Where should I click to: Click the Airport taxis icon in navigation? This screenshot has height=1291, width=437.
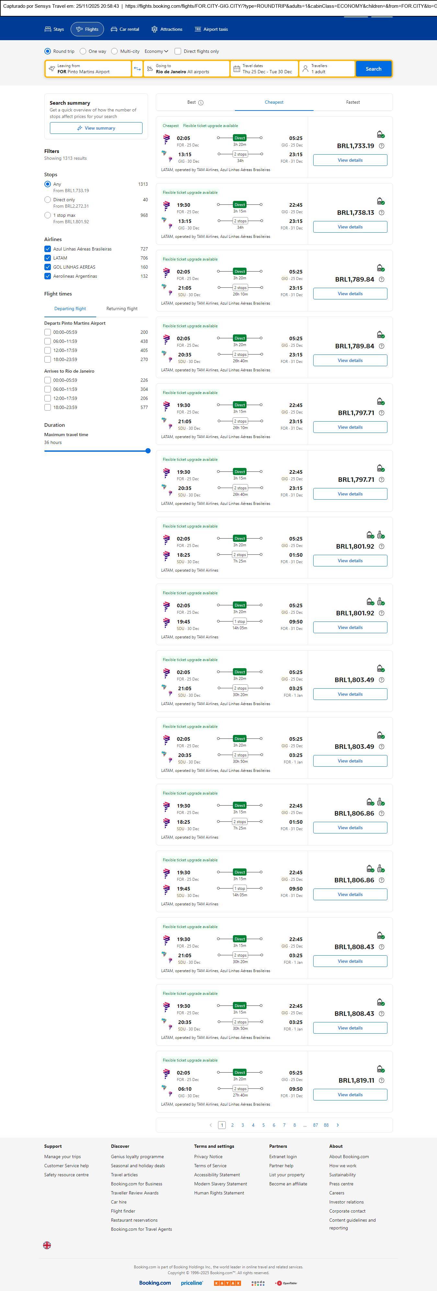[198, 29]
